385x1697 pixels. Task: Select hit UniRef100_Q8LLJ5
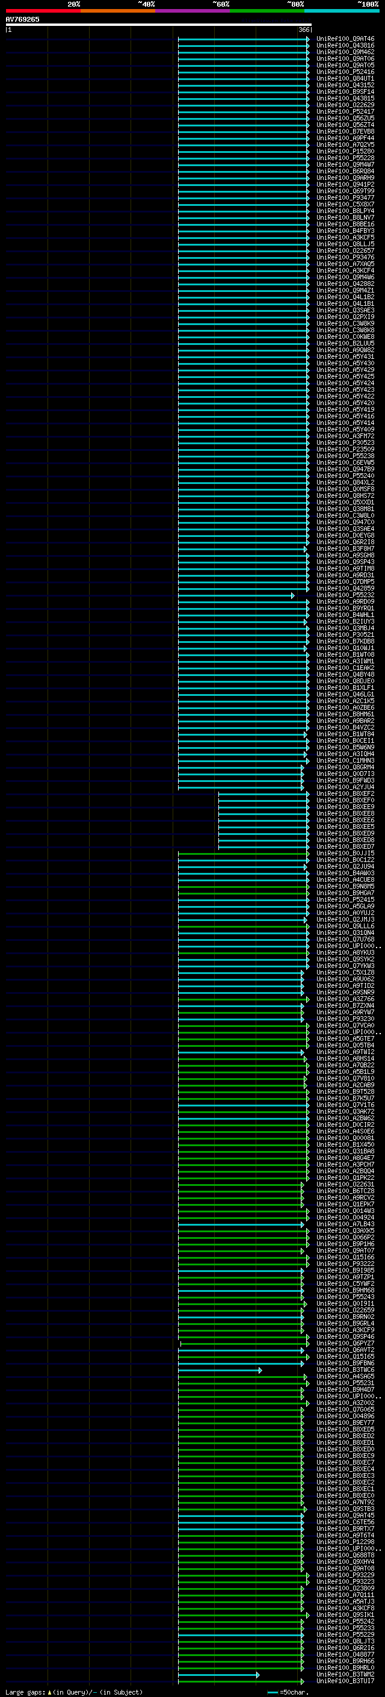pyautogui.click(x=345, y=244)
